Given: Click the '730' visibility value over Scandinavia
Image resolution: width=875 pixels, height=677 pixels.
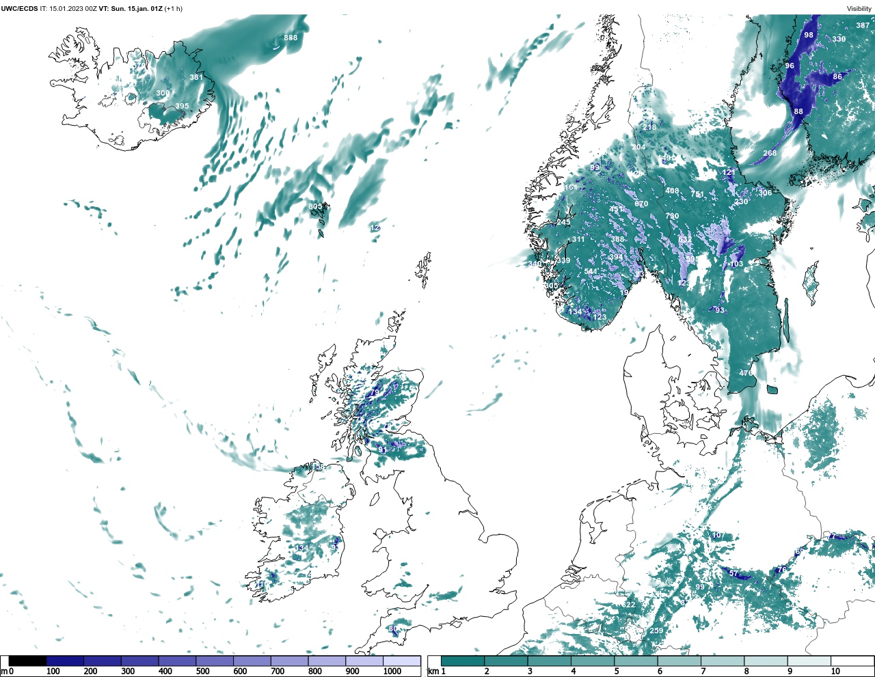Looking at the screenshot, I should click(x=673, y=216).
